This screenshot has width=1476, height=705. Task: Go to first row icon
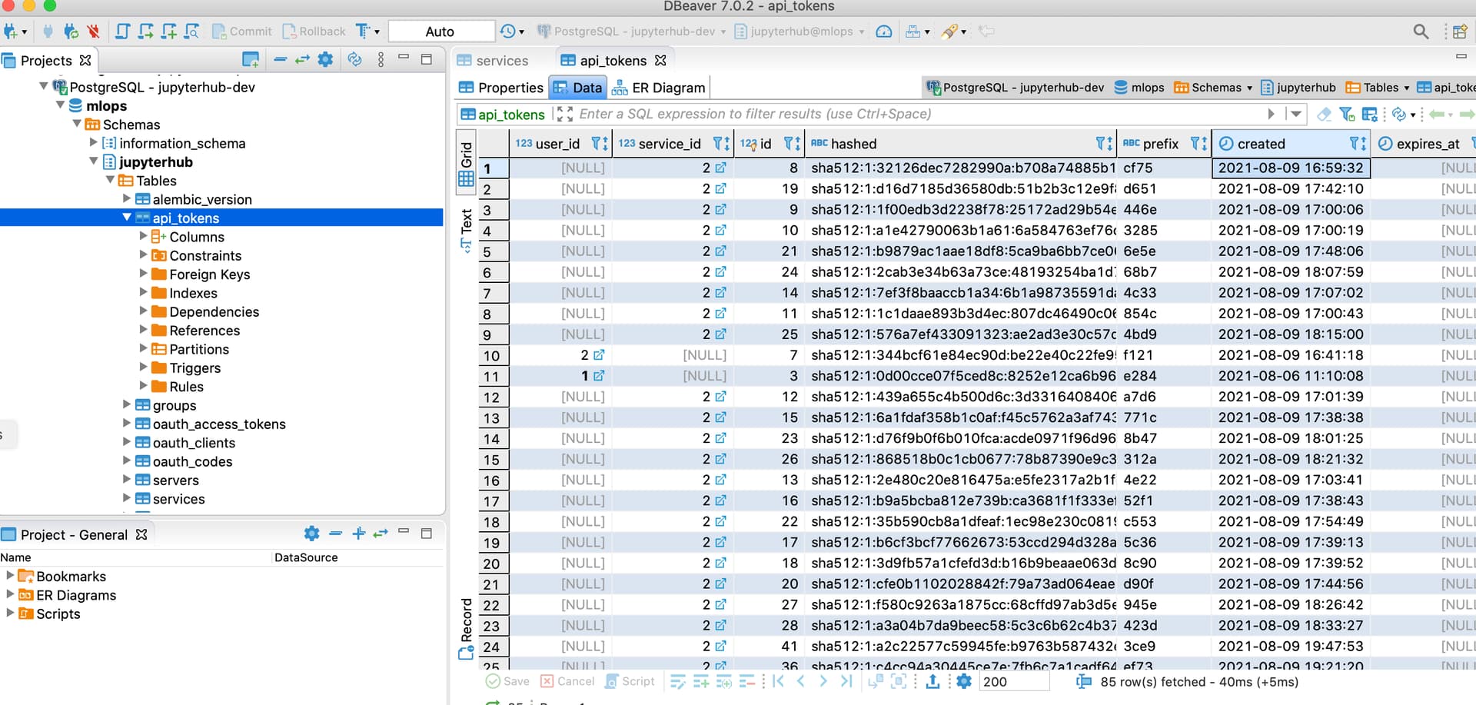[x=778, y=681]
